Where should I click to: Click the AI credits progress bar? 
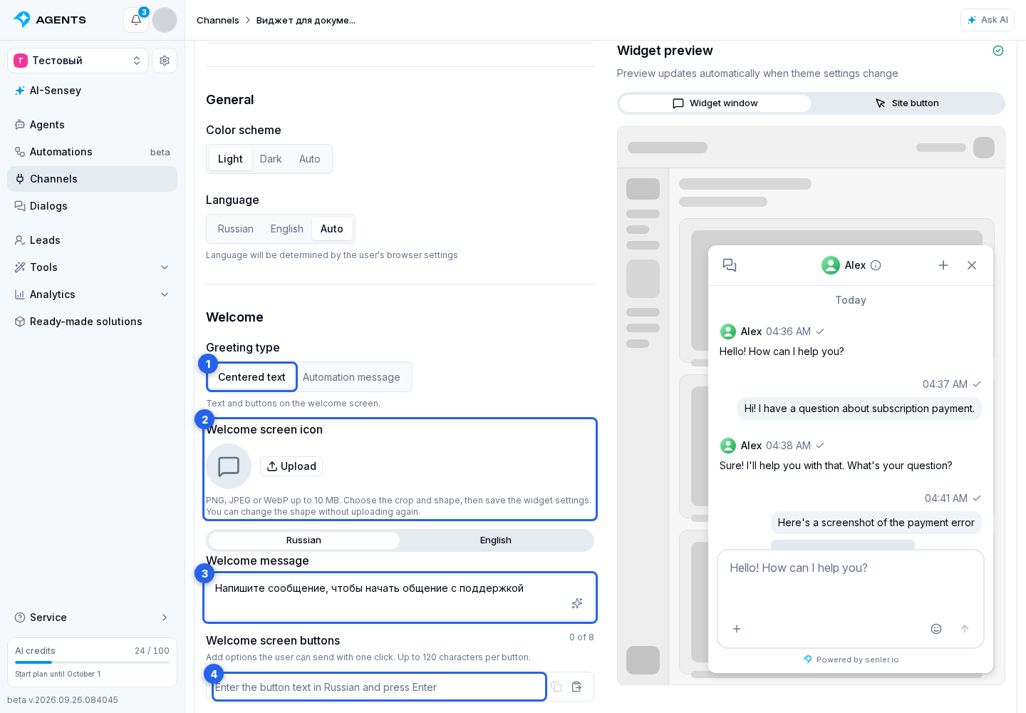93,662
